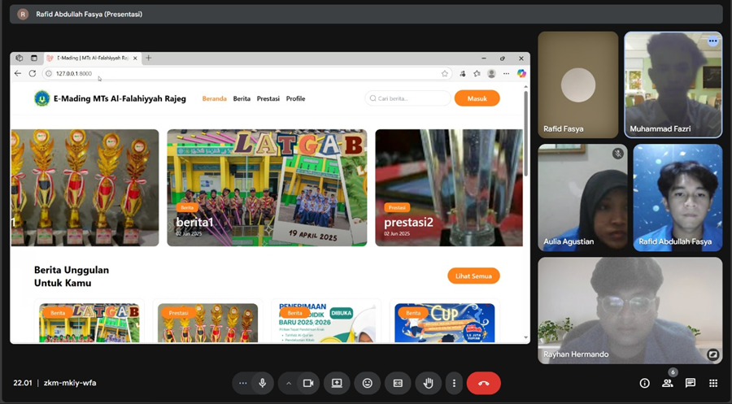Click the Cari berita search field
The height and width of the screenshot is (404, 732).
407,98
